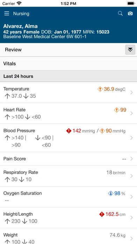
Task: Open the hamburger navigation menu
Action: (x=7, y=14)
